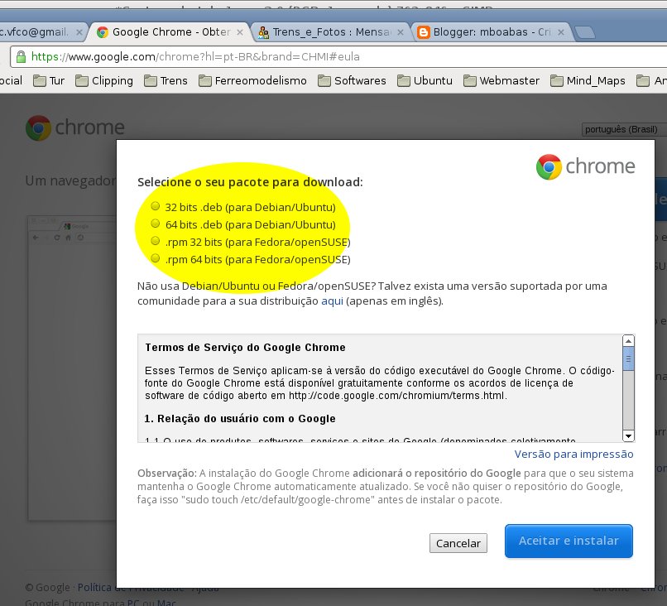Click heading 1. Relação do usuário com o Google
Viewport: 667px width, 606px height.
coord(240,419)
